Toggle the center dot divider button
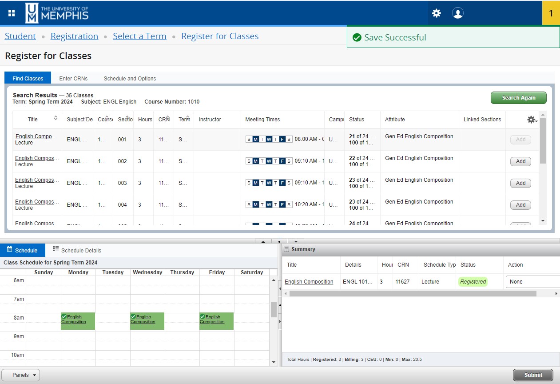 [x=279, y=241]
